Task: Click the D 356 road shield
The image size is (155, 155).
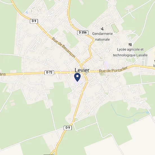Action: [x=83, y=32]
